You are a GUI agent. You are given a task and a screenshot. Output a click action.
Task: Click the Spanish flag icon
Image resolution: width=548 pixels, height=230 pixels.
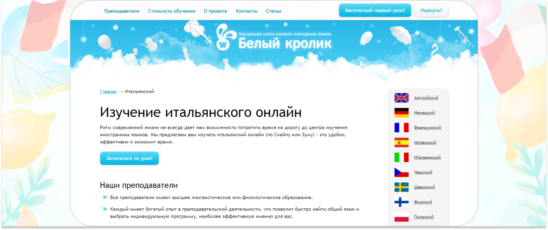point(401,143)
